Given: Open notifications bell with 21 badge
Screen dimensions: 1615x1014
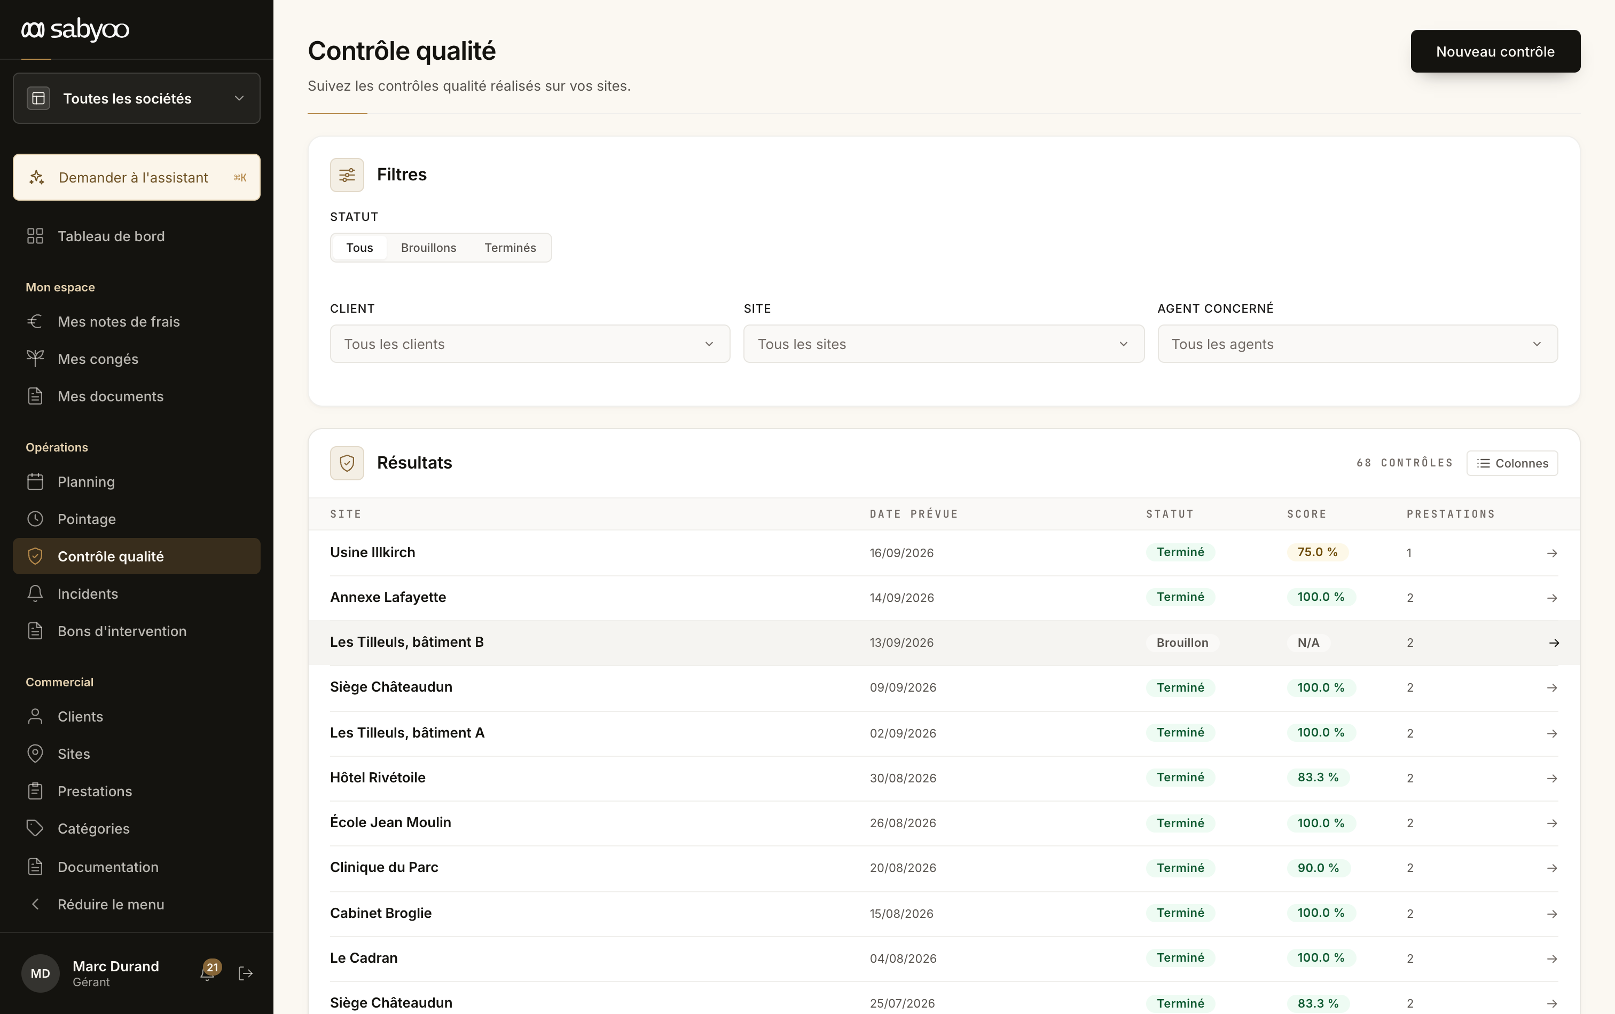Looking at the screenshot, I should 209,972.
